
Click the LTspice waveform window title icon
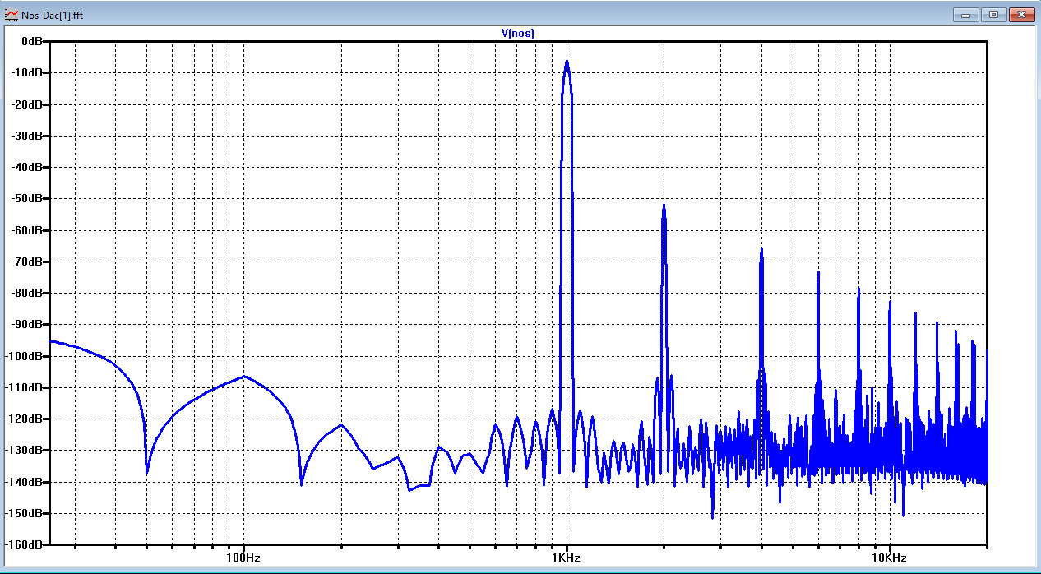12,15
